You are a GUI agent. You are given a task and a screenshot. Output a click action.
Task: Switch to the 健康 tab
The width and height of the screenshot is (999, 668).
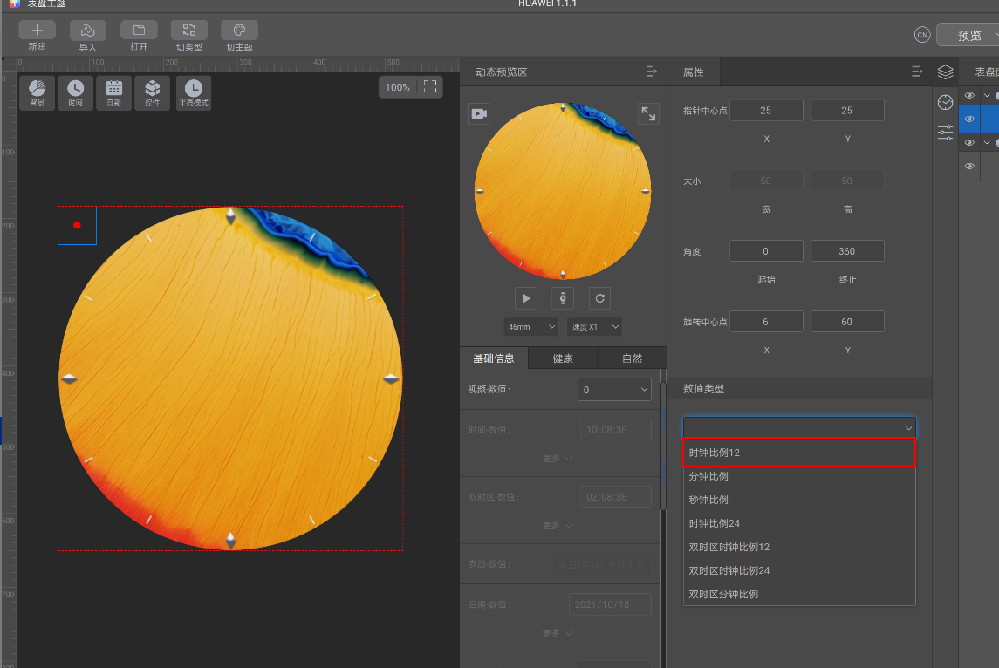pyautogui.click(x=563, y=358)
